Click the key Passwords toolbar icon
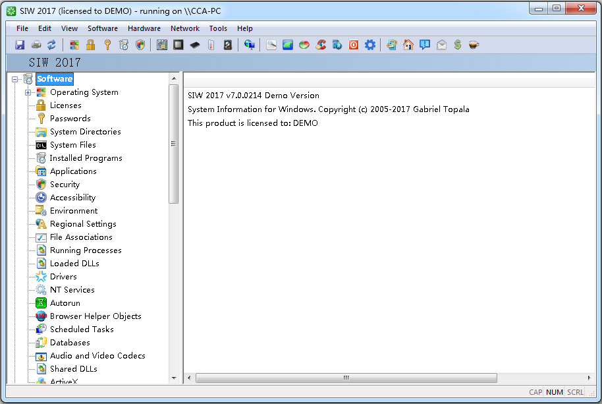 pyautogui.click(x=107, y=45)
